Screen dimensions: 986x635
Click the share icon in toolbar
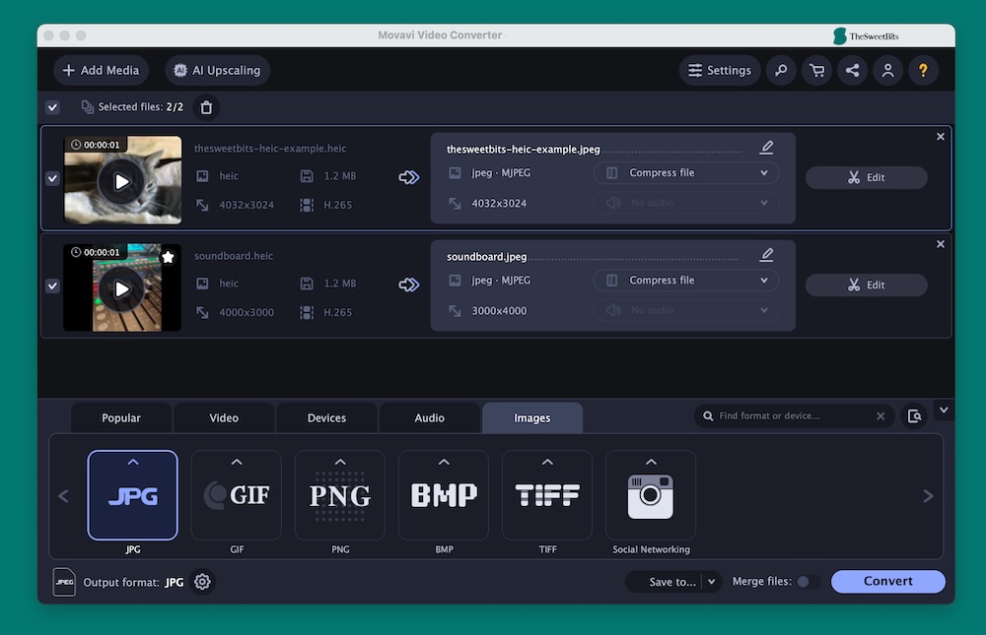click(852, 71)
